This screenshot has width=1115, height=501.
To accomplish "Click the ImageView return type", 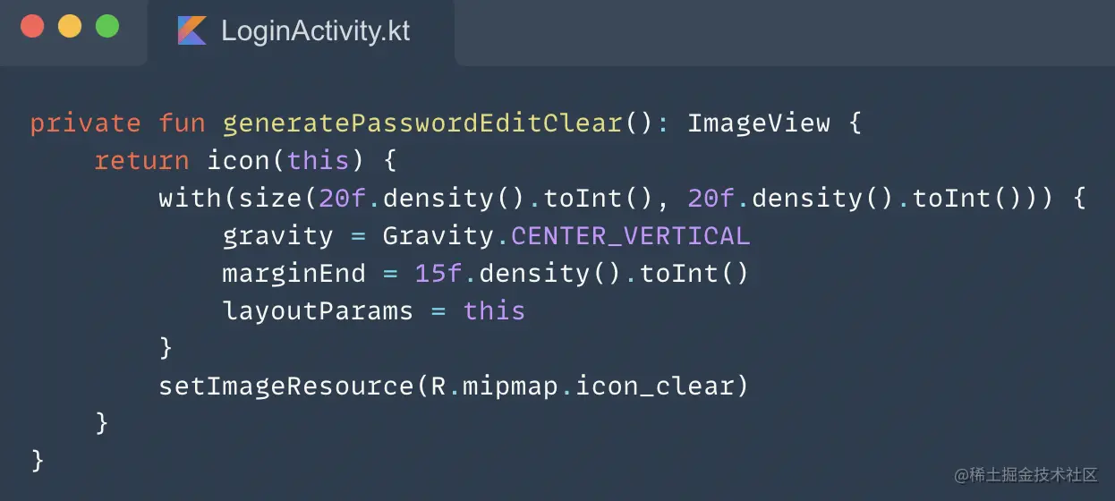I will point(759,123).
